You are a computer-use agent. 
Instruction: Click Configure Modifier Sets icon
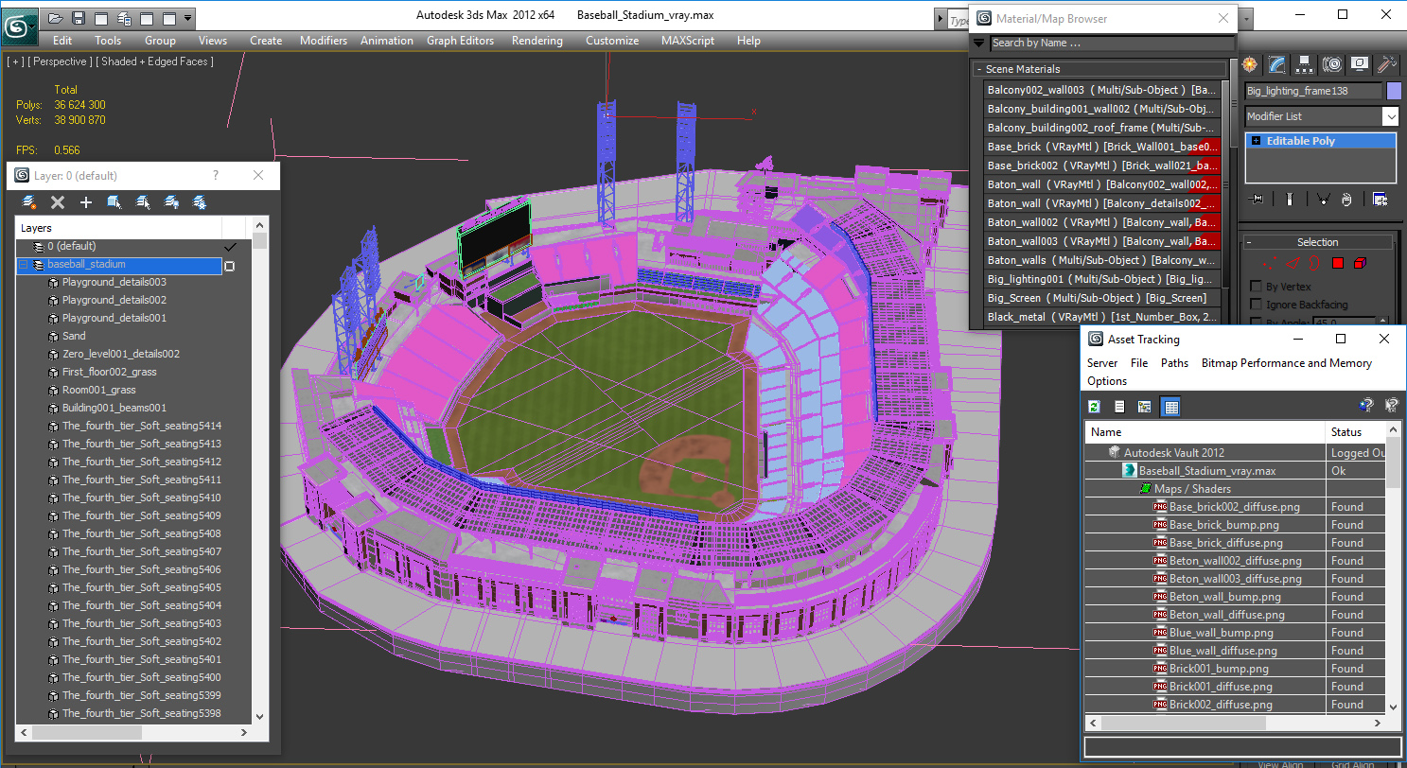(x=1380, y=199)
